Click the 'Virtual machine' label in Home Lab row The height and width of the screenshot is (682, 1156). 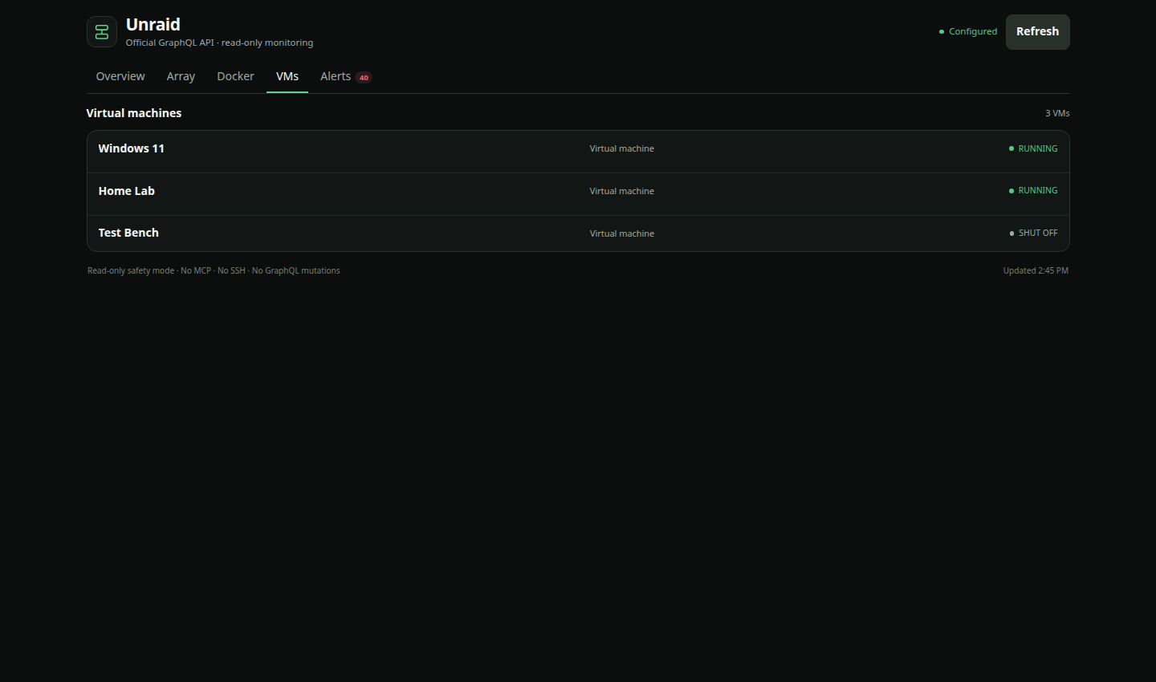(622, 191)
